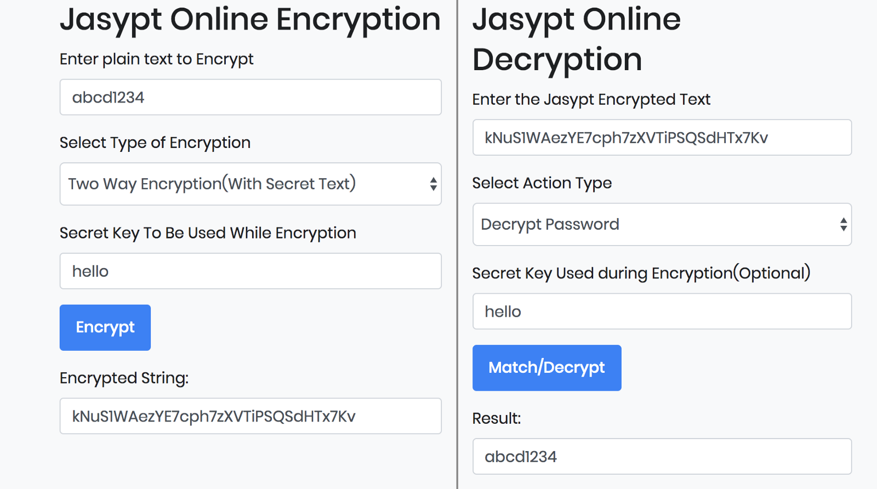Click the up-down arrows on the Decrypt Password selector
This screenshot has height=489, width=877.
pyautogui.click(x=843, y=224)
